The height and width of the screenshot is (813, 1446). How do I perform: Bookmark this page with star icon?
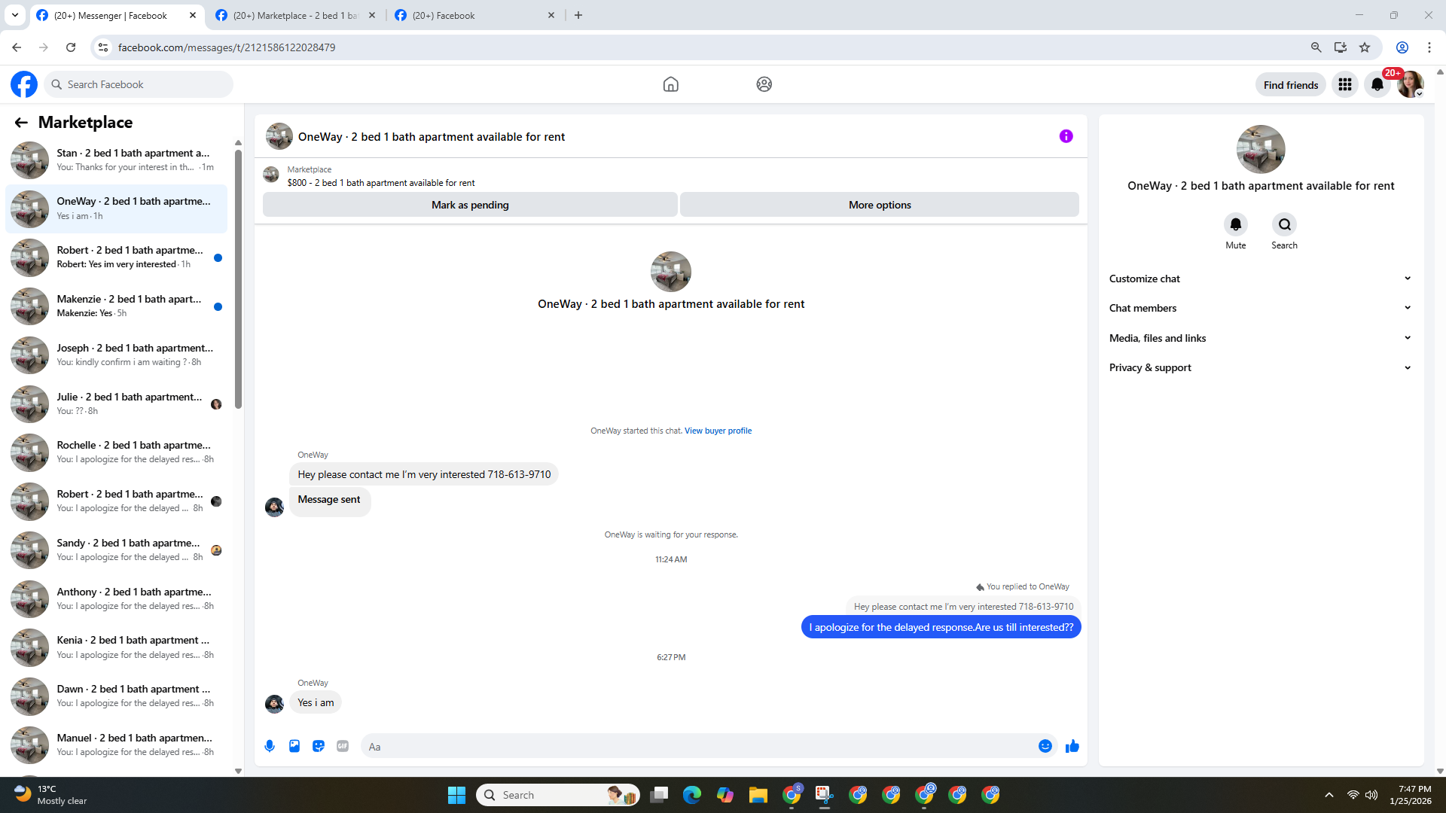point(1365,47)
